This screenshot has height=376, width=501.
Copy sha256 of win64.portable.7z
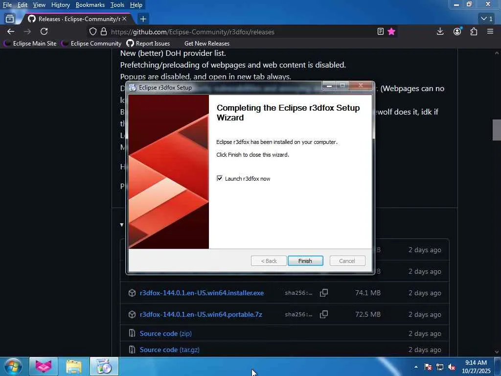324,314
